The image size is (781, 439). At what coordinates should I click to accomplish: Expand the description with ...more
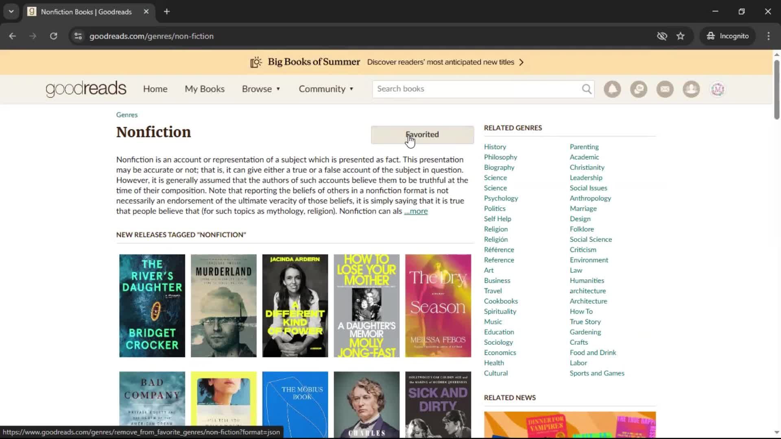[x=416, y=211]
